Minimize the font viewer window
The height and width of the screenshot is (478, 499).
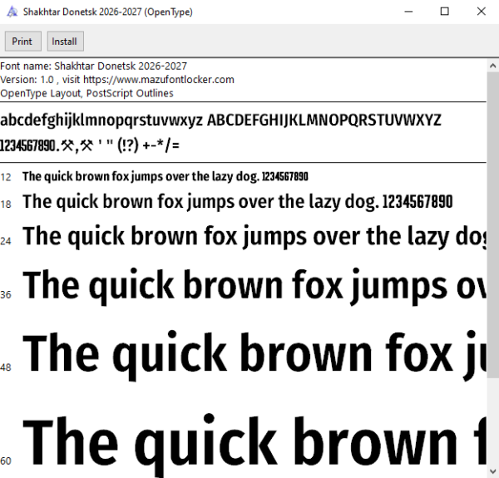pyautogui.click(x=408, y=12)
